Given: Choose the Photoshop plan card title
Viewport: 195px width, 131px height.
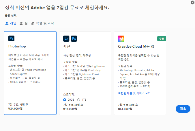Looking at the screenshot, I should pos(17,46).
